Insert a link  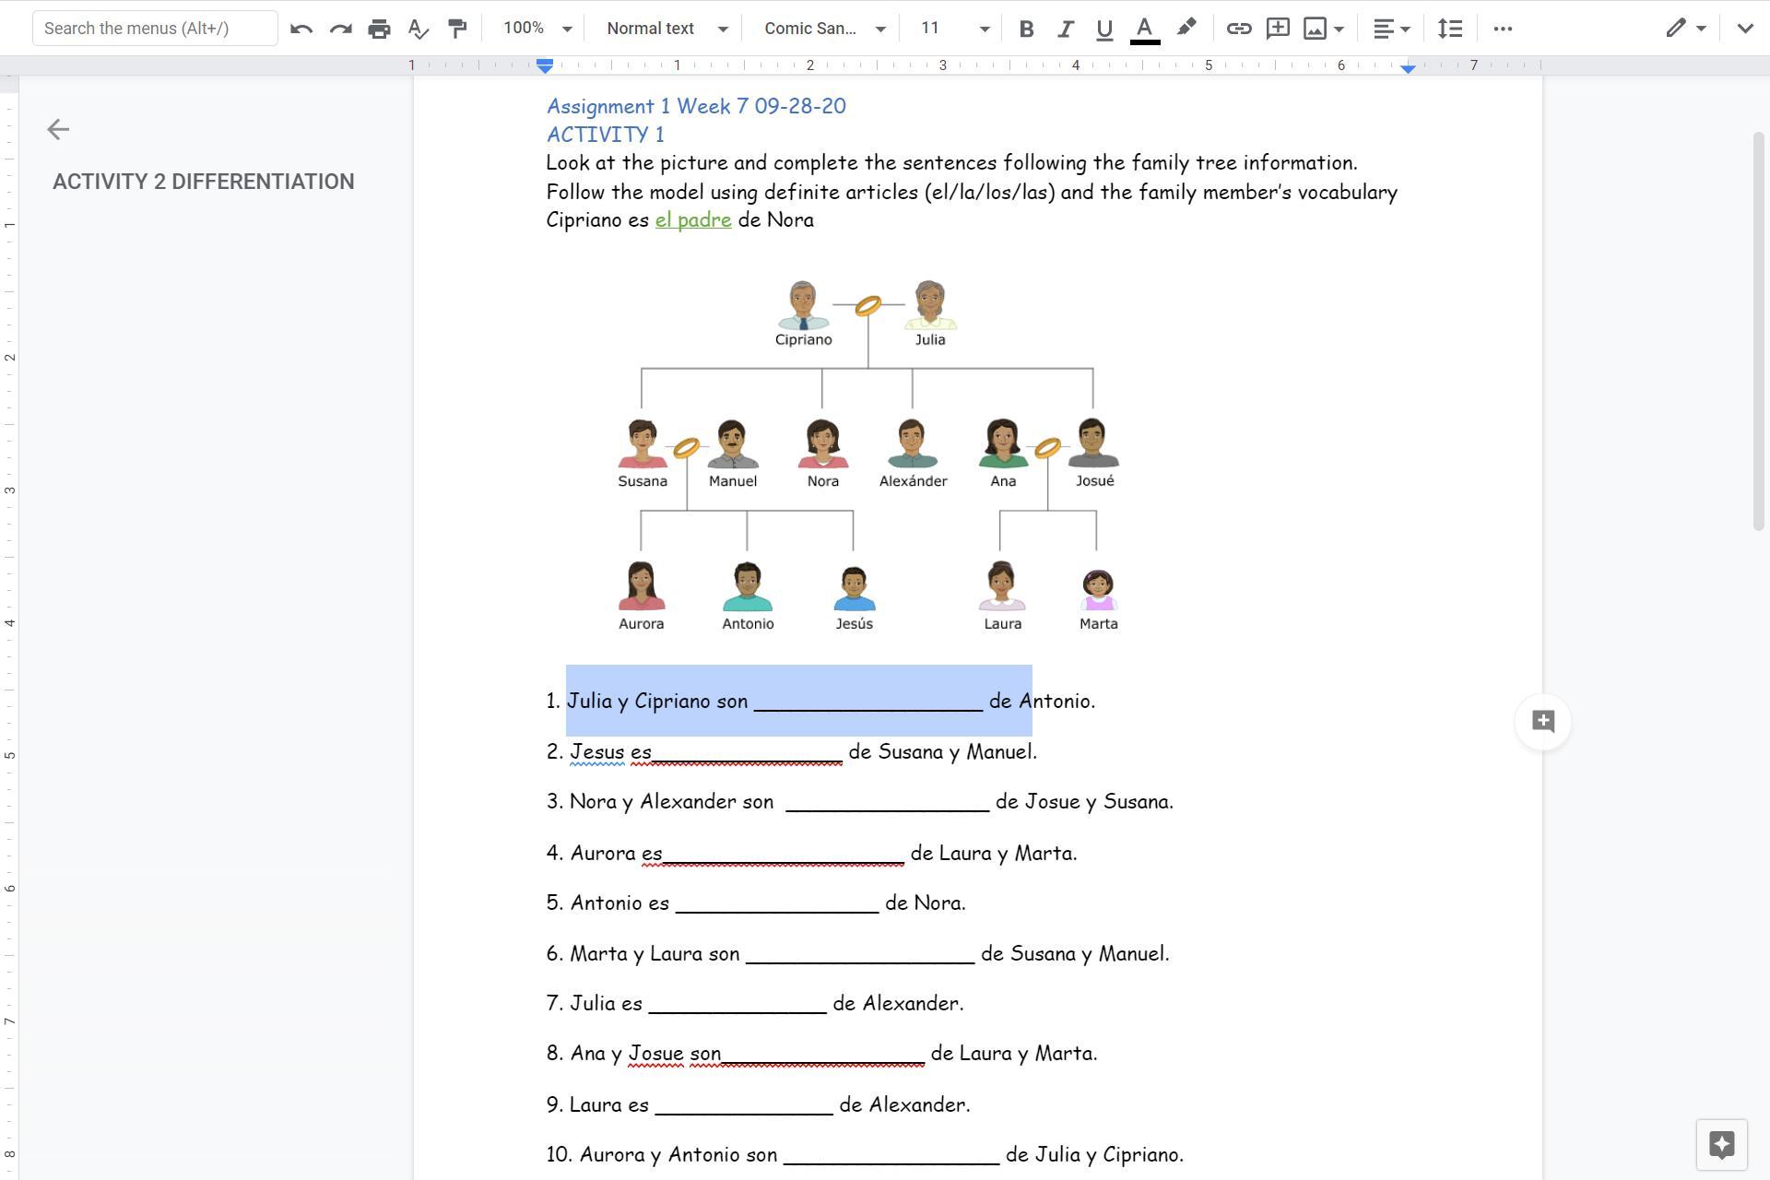(1238, 29)
